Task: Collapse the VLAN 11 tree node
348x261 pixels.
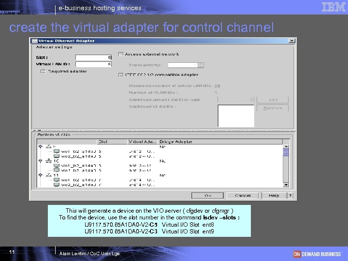Action: tap(40, 175)
